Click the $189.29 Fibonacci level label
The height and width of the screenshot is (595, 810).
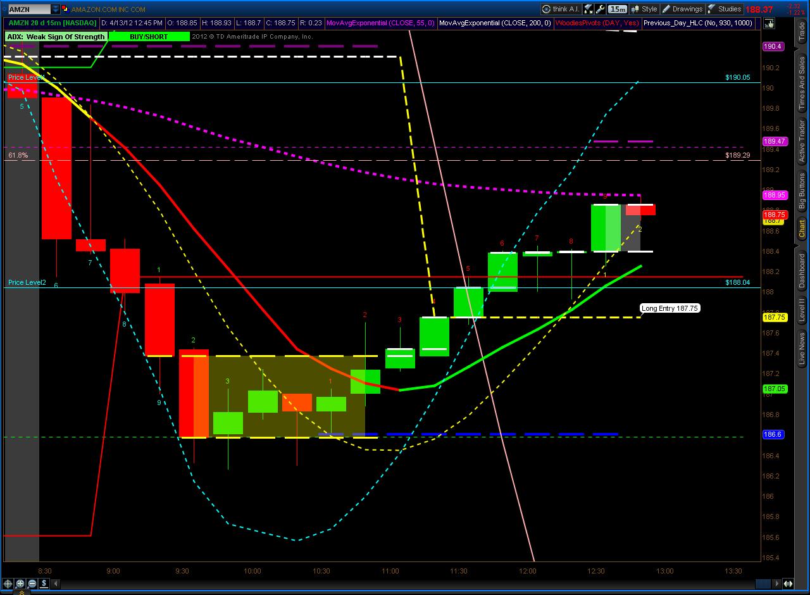738,155
